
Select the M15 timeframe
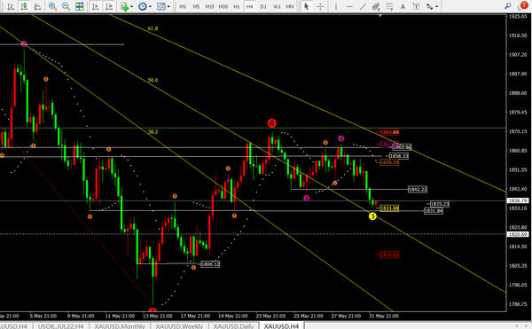209,6
